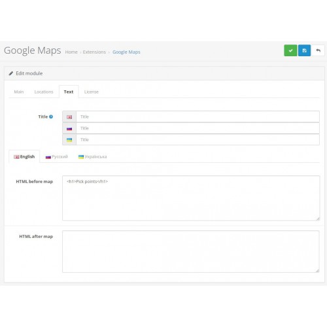Open the Locations tab
The image size is (327, 327).
44,92
